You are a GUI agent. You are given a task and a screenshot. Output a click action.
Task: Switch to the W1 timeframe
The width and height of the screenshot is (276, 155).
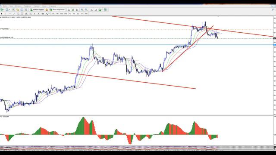[x=82, y=14]
